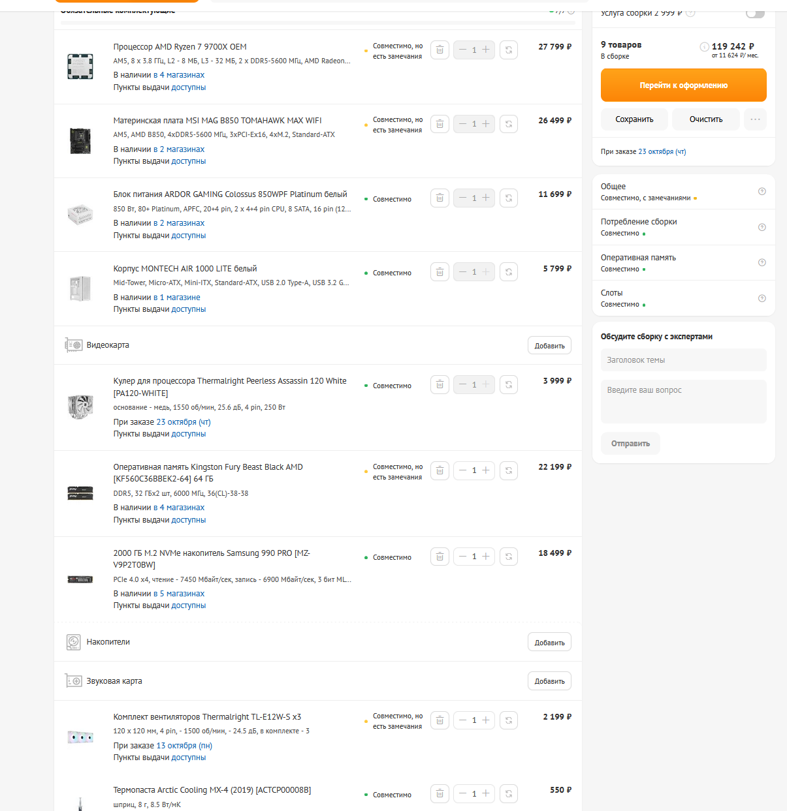This screenshot has width=787, height=811.
Task: Click the 9 товаров count label
Action: 621,45
